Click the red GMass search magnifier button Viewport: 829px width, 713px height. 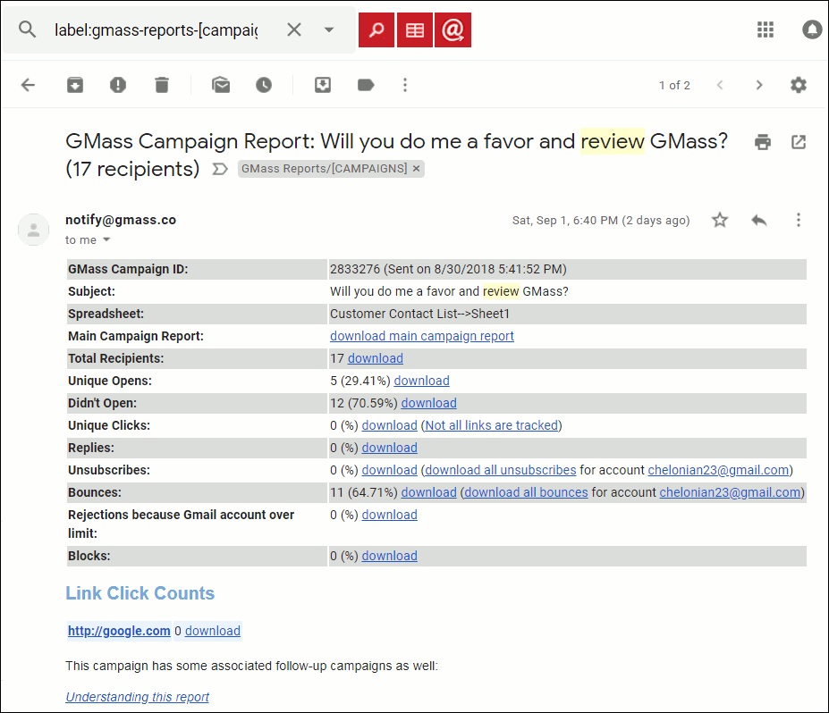point(376,30)
